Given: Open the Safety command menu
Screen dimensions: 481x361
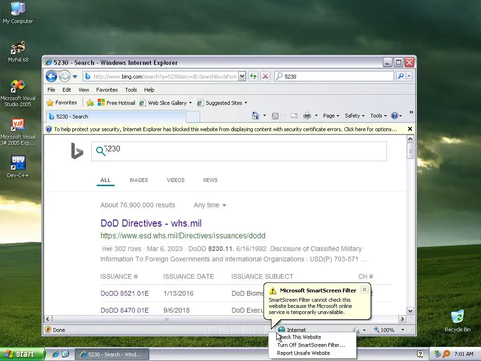Looking at the screenshot, I should [x=354, y=116].
